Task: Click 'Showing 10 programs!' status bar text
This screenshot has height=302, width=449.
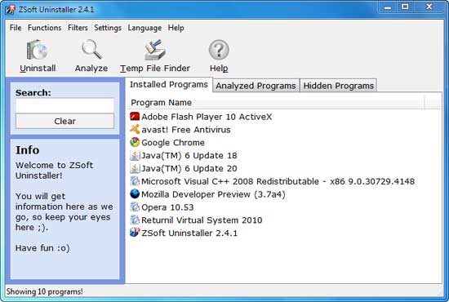Action: point(44,291)
